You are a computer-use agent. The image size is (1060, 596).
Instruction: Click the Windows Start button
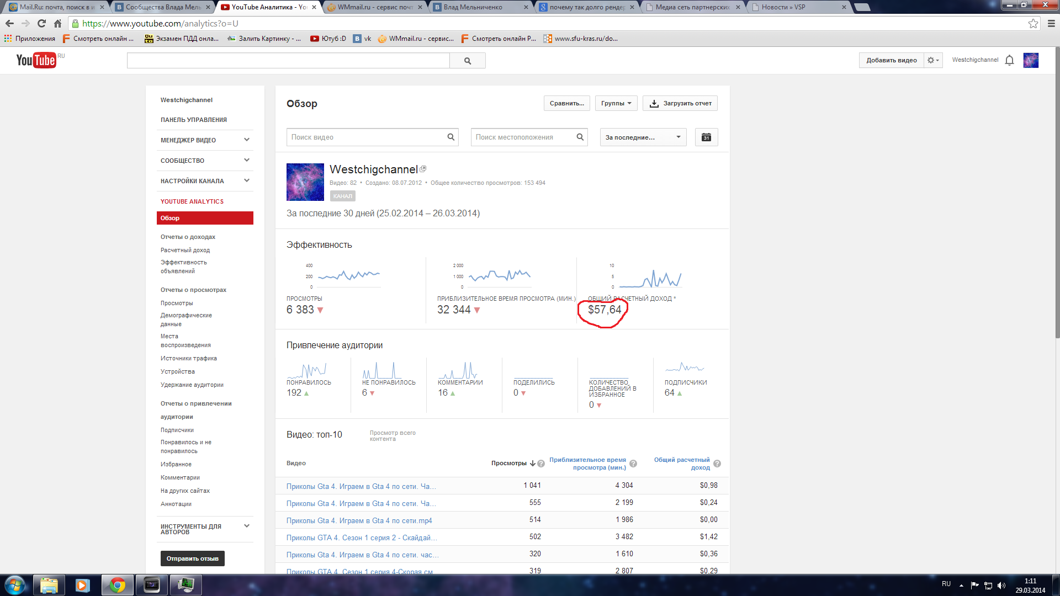click(15, 585)
